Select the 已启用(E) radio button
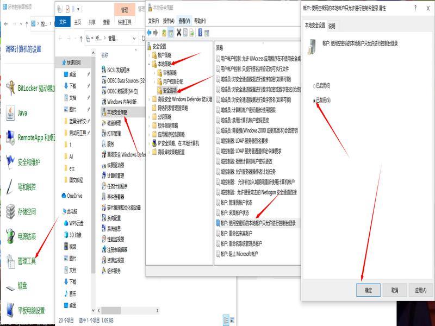This screenshot has width=435, height=326. click(314, 86)
